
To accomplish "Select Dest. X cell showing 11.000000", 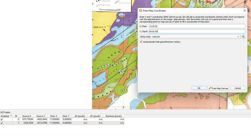I will point(53,120).
